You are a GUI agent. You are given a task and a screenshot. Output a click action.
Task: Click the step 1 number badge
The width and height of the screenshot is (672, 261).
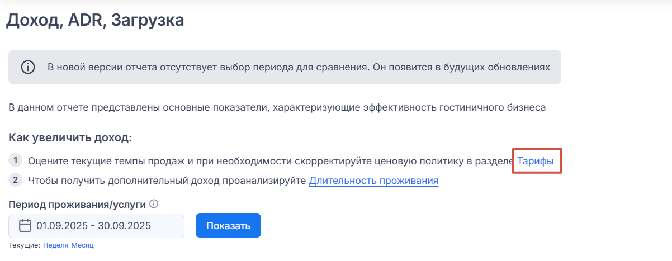click(x=16, y=161)
